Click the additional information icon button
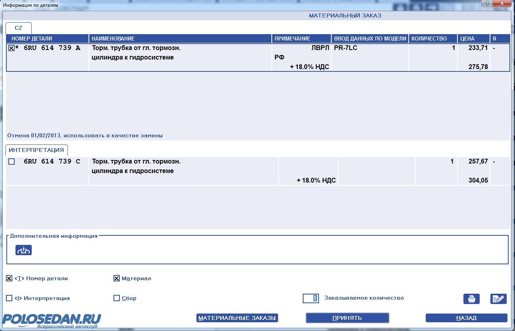This screenshot has width=515, height=331. coord(23,250)
